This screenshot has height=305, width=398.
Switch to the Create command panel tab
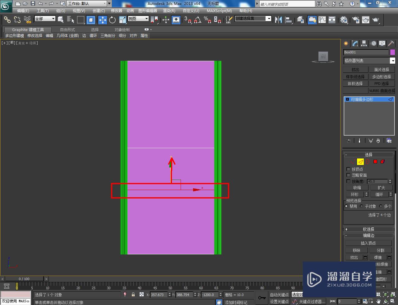coord(346,43)
